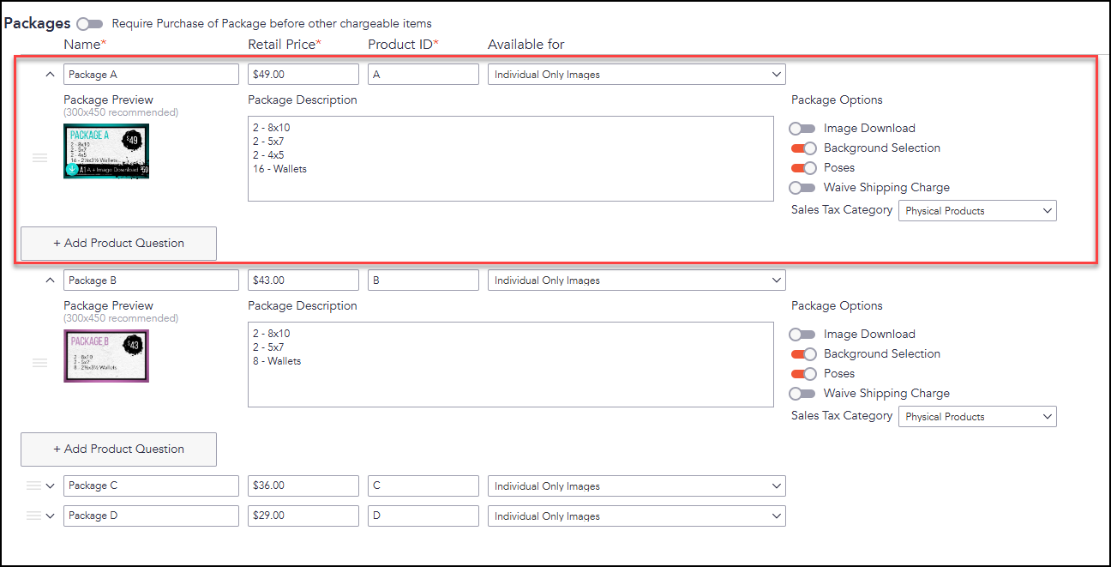Viewport: 1111px width, 567px height.
Task: Expand Package C details chevron
Action: point(50,486)
